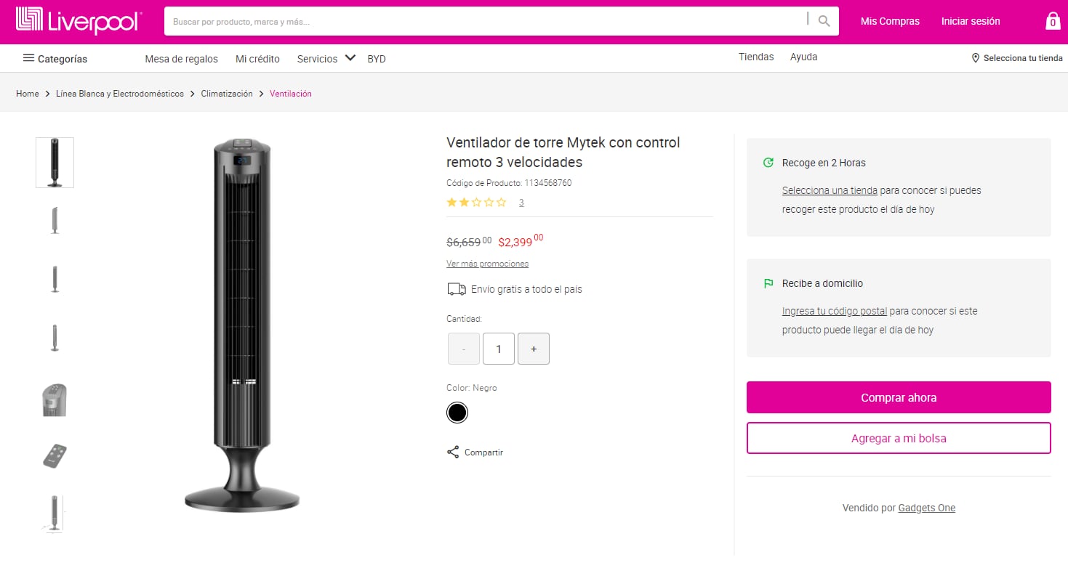Increase quantity with the plus stepper

coord(533,349)
